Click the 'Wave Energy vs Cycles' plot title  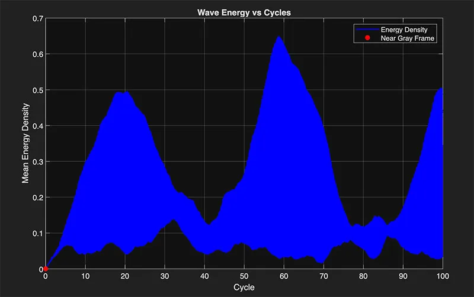click(x=244, y=12)
